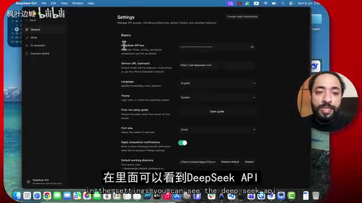Image resolution: width=362 pixels, height=203 pixels.
Task: Open Google Chrome from the Dock
Action: coord(47,196)
